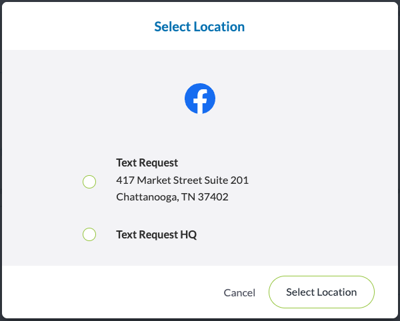Click the blue Facebook circle logo

coord(200,99)
